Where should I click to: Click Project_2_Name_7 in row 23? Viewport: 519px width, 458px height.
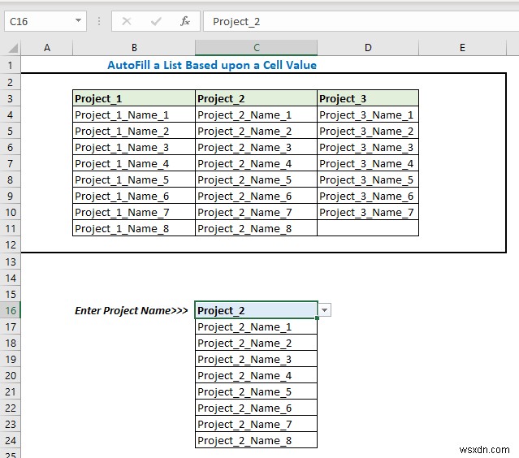click(256, 424)
